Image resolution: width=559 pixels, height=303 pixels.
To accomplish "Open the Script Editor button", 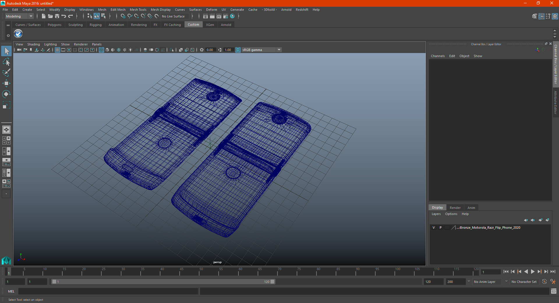I will pos(554,291).
